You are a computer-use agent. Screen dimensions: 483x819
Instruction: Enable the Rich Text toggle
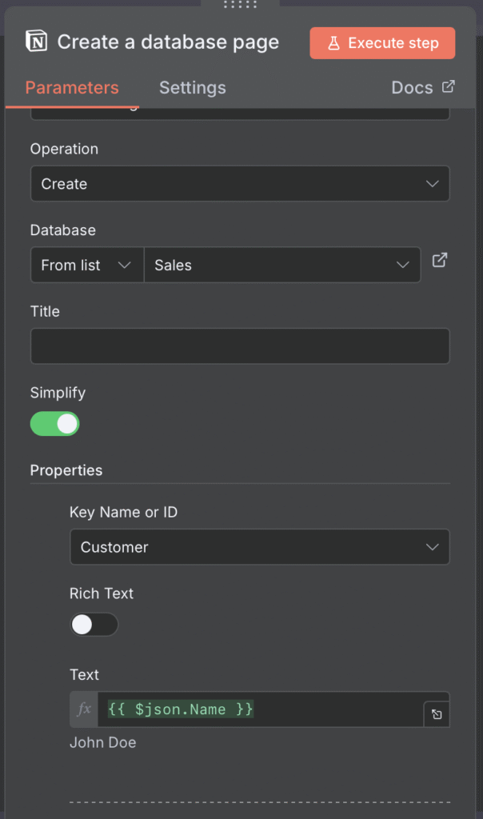[x=94, y=625]
